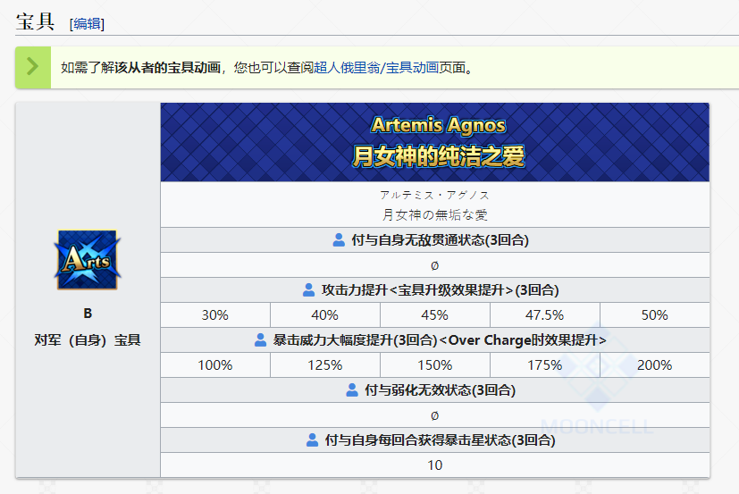739x494 pixels.
Task: Click the Arts card type icon
Action: tap(88, 260)
